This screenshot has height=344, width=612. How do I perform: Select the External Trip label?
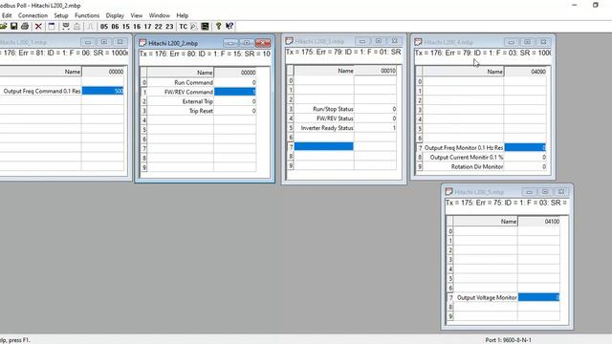(x=198, y=101)
